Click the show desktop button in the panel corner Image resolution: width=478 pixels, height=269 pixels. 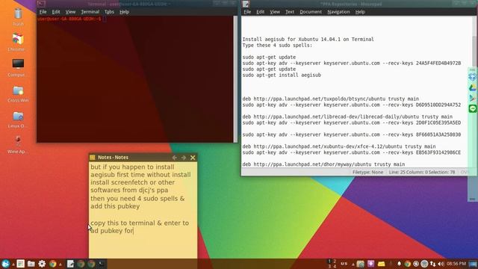(x=473, y=264)
